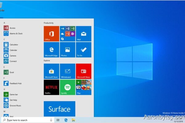Jump to letter index via the C header

[4, 39]
